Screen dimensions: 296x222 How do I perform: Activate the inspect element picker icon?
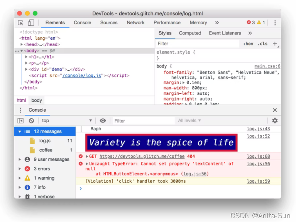[20, 23]
